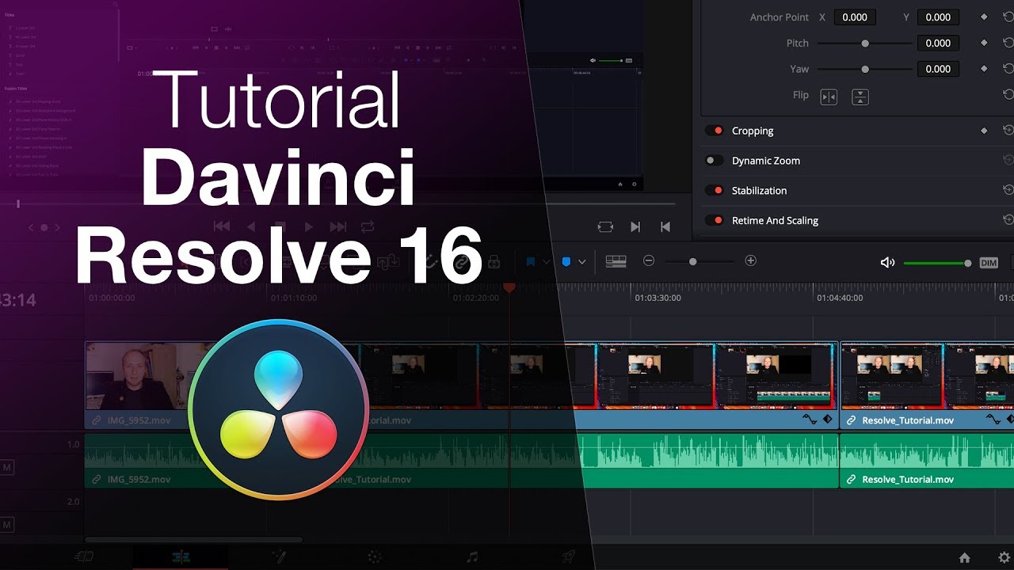Click the Anchor Point X field
Screen dimensions: 1014x570
pyautogui.click(x=855, y=17)
